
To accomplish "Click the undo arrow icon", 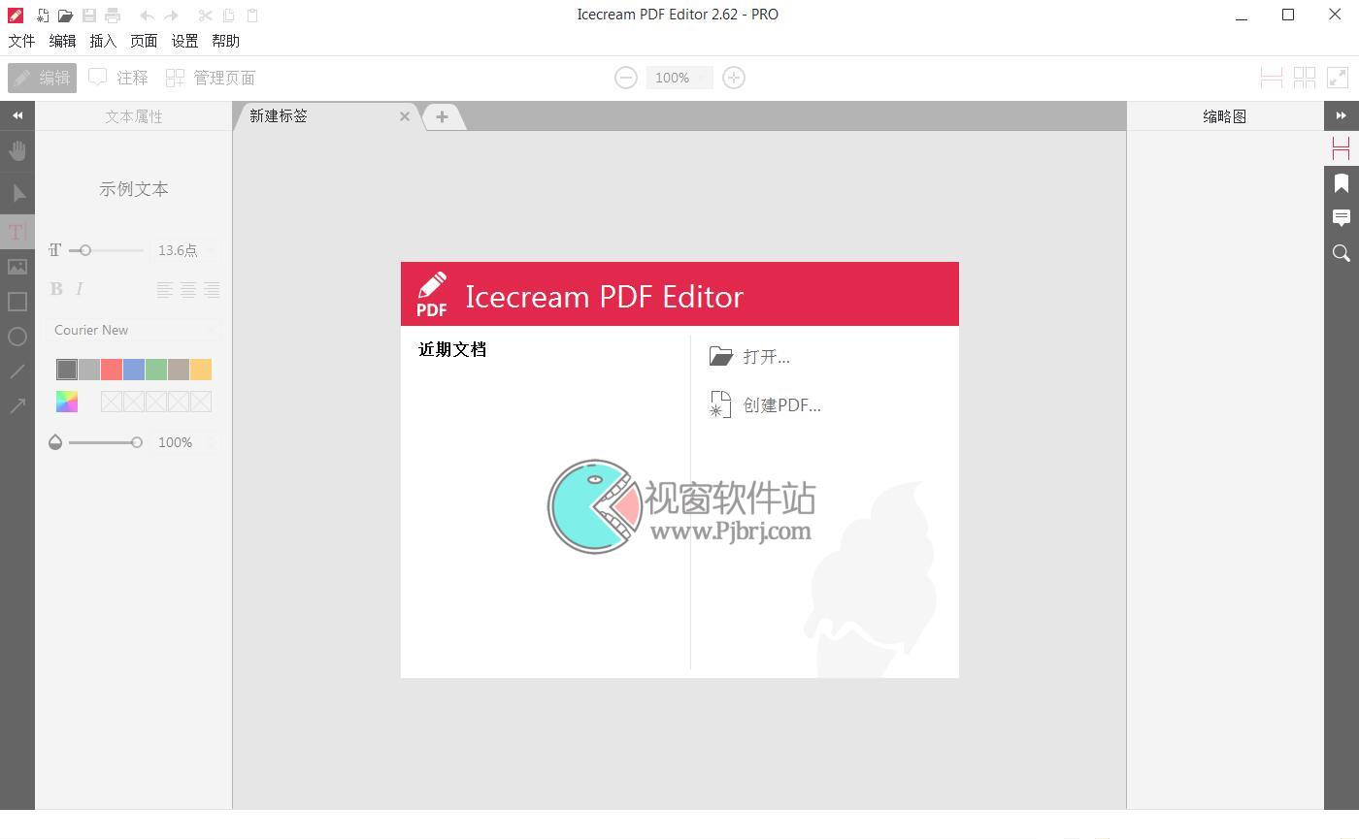I will click(148, 16).
